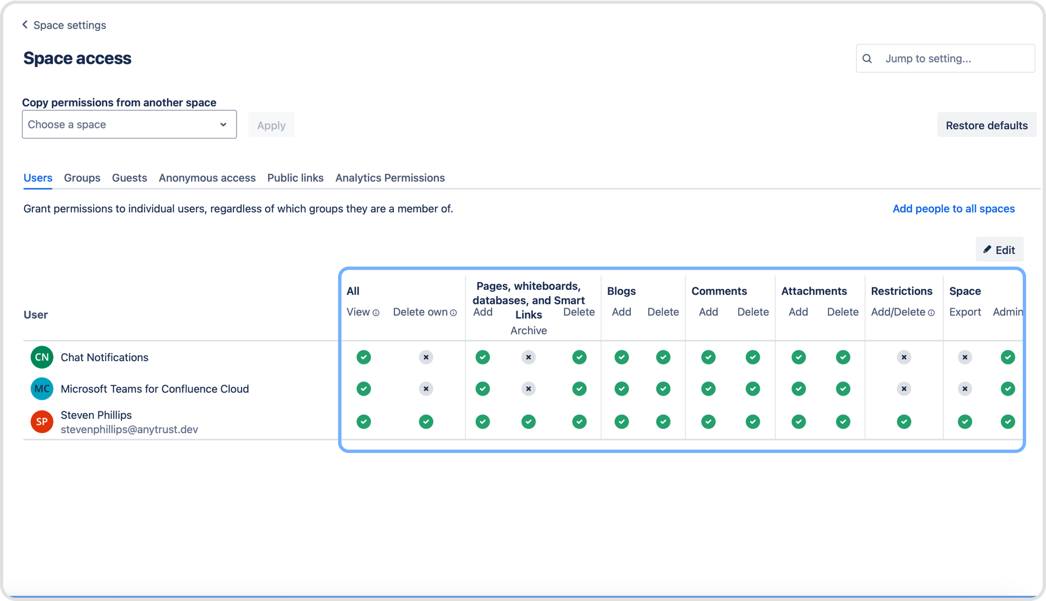
Task: Click the Restrictions cross for Microsoft Teams row
Action: coord(904,389)
